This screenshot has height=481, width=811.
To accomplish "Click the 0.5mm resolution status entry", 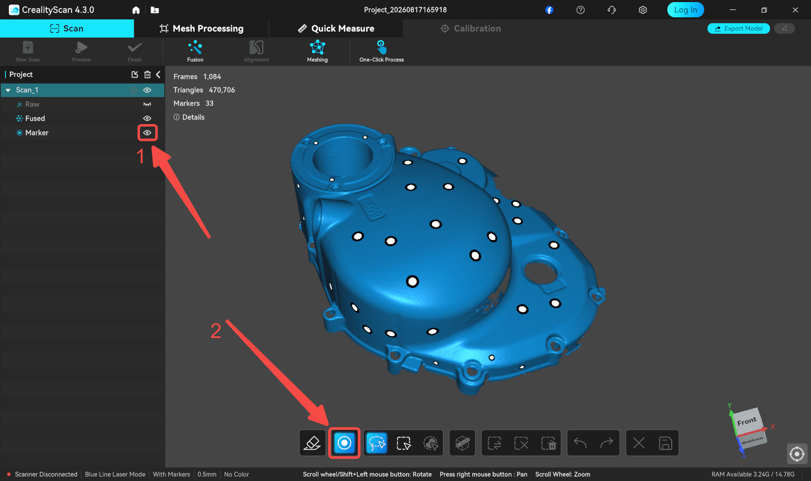I will [207, 474].
